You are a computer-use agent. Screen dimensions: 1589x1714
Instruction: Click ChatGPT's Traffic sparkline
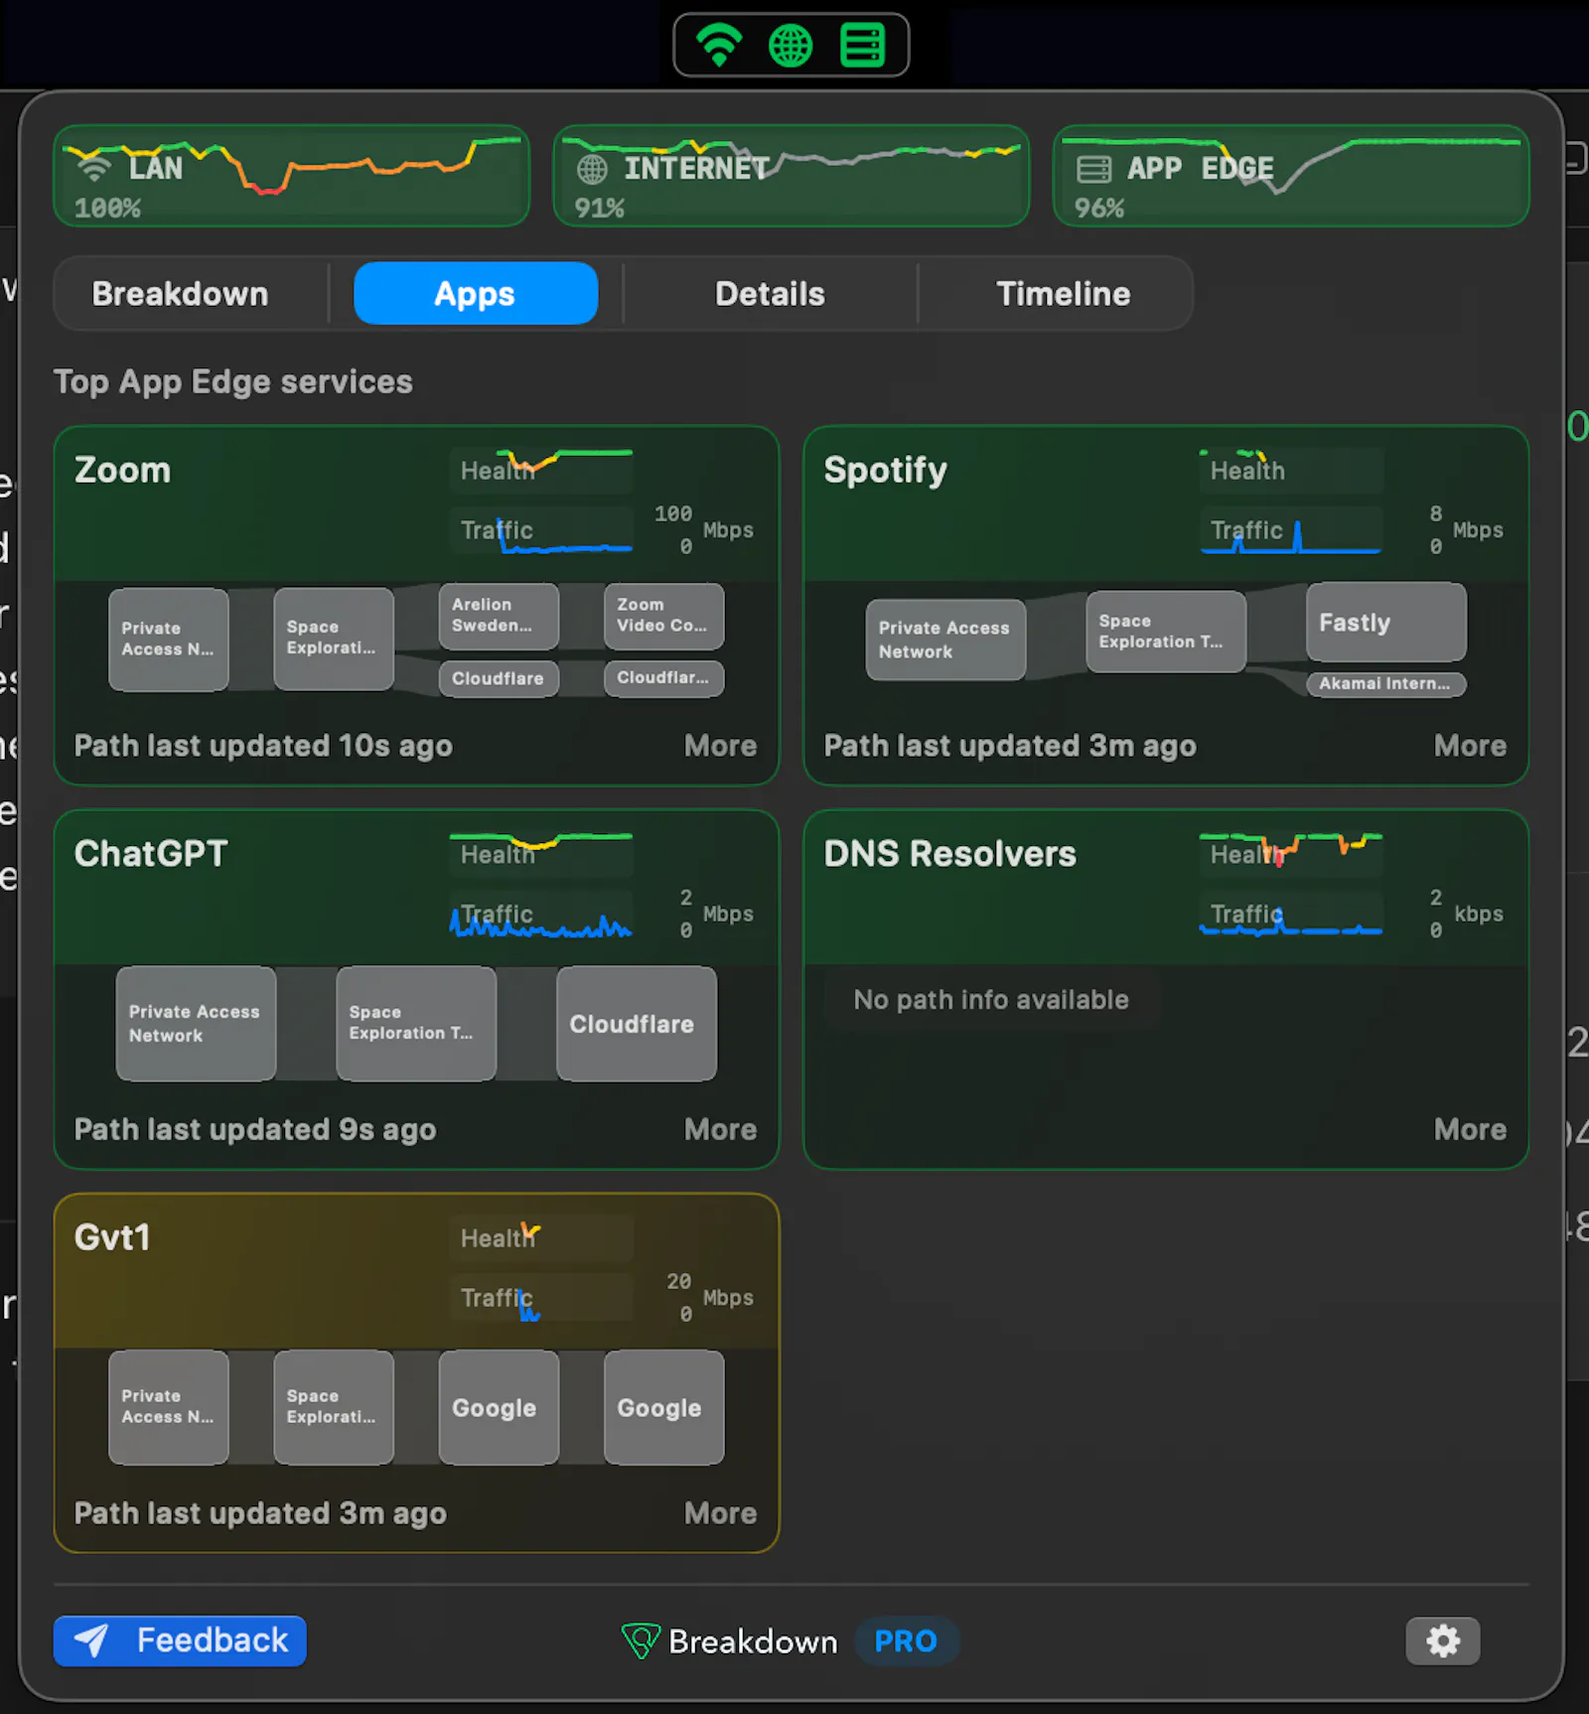pos(541,914)
